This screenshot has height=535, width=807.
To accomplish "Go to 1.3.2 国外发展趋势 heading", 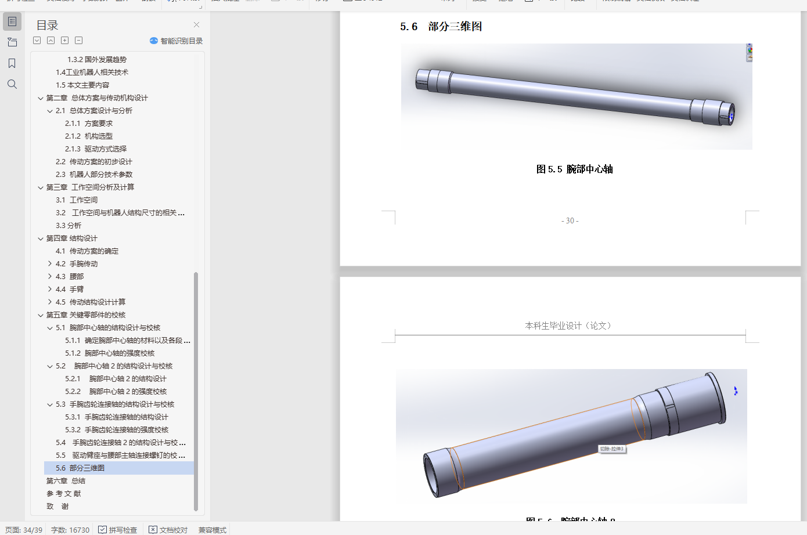I will coord(97,60).
